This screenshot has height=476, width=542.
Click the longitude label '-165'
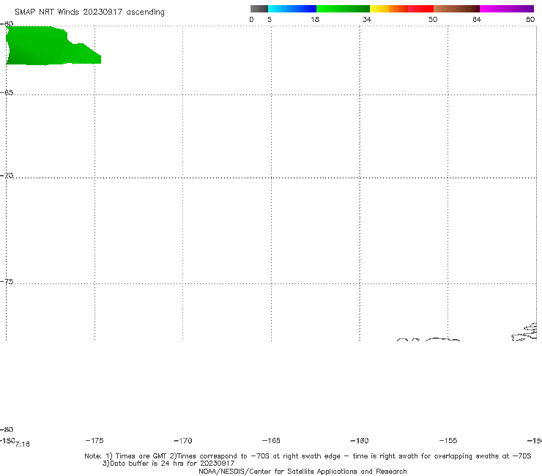[x=271, y=440]
